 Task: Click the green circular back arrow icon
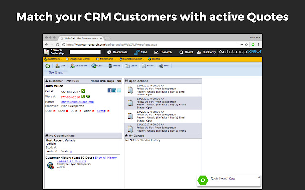(48, 66)
